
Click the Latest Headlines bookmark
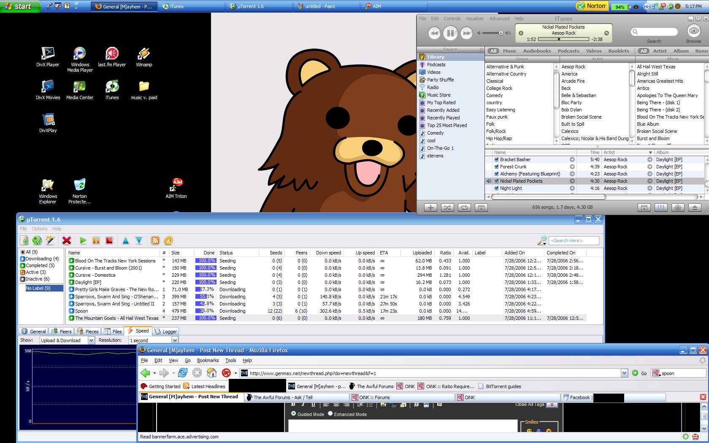[x=204, y=386]
